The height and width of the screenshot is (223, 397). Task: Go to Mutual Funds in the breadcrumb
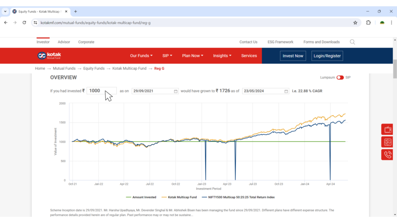64,69
